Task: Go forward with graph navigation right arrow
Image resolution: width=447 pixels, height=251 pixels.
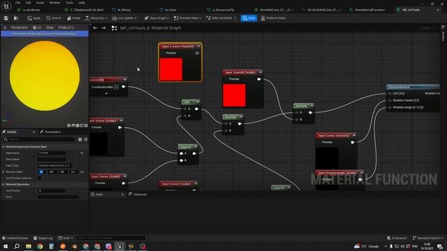Action: click(104, 28)
